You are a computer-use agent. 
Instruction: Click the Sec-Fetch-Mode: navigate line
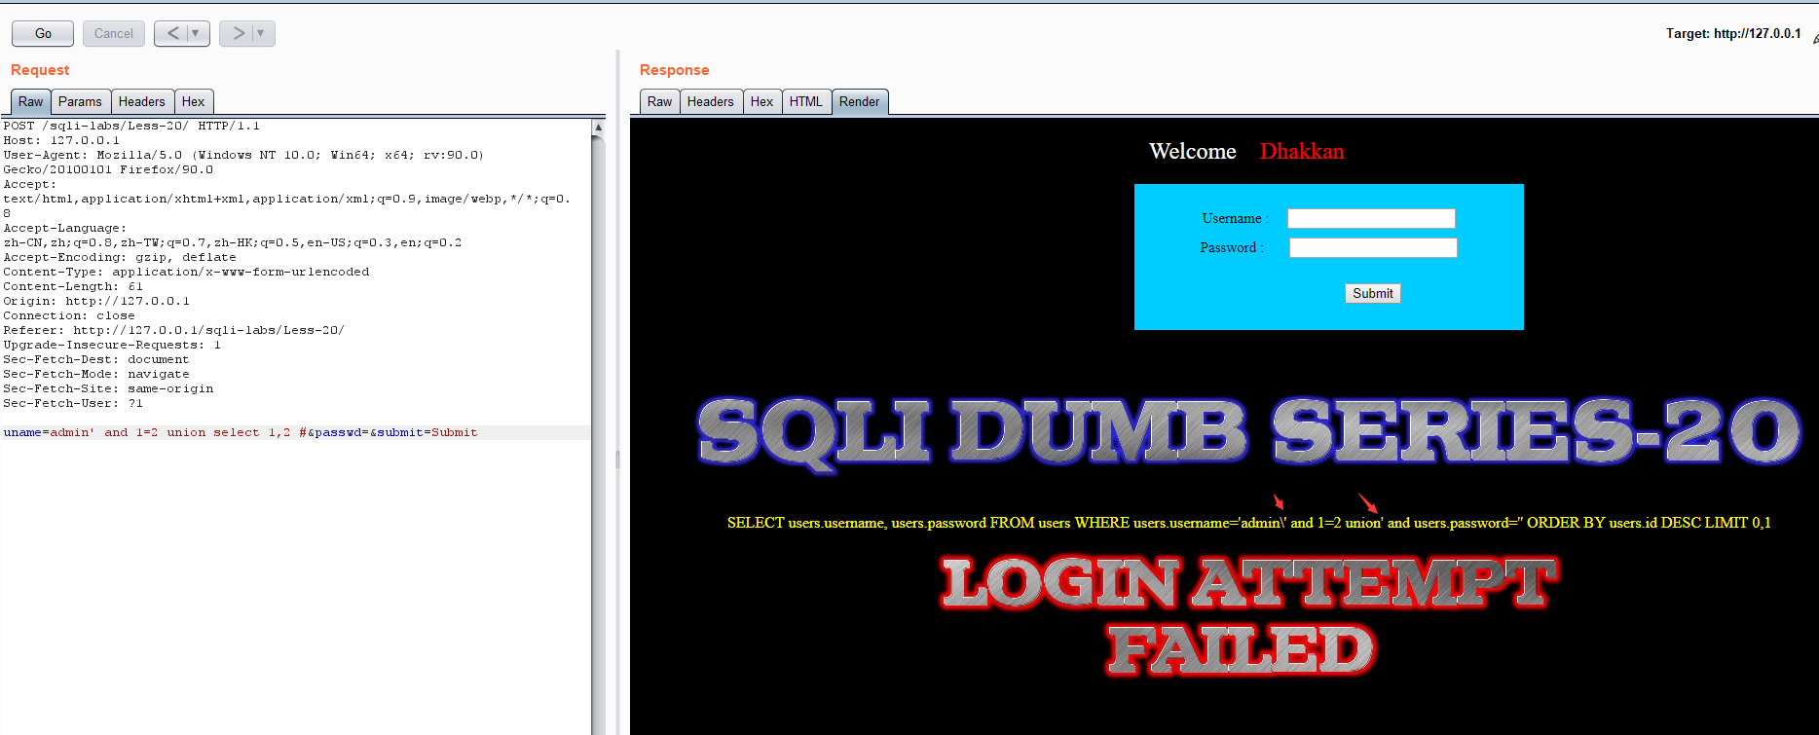pos(96,374)
